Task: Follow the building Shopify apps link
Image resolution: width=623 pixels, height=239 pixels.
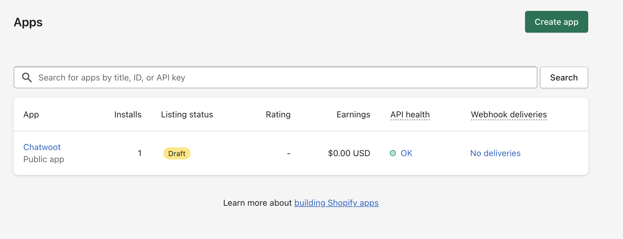Action: pos(336,203)
